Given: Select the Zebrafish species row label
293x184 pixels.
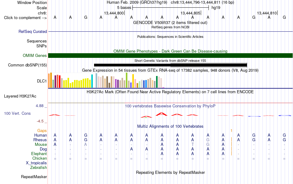Looking at the screenshot, I should point(39,168).
